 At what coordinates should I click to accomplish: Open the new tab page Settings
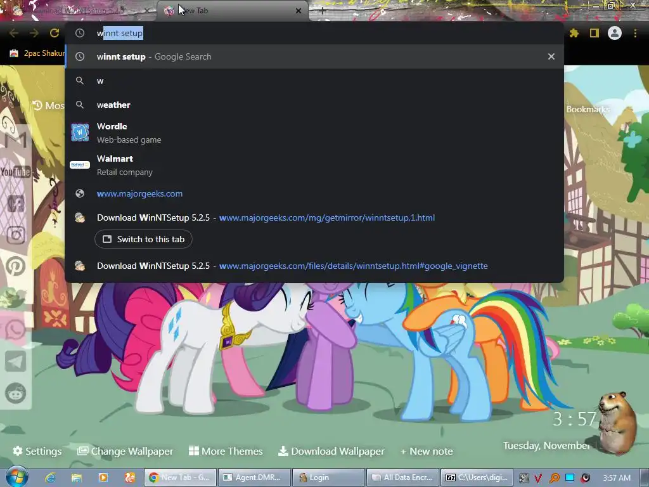pyautogui.click(x=37, y=451)
